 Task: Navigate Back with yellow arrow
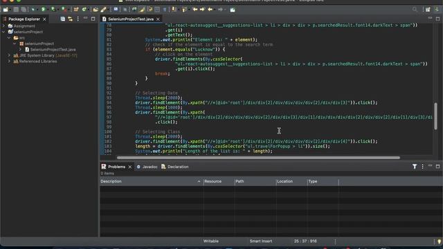tap(210, 10)
